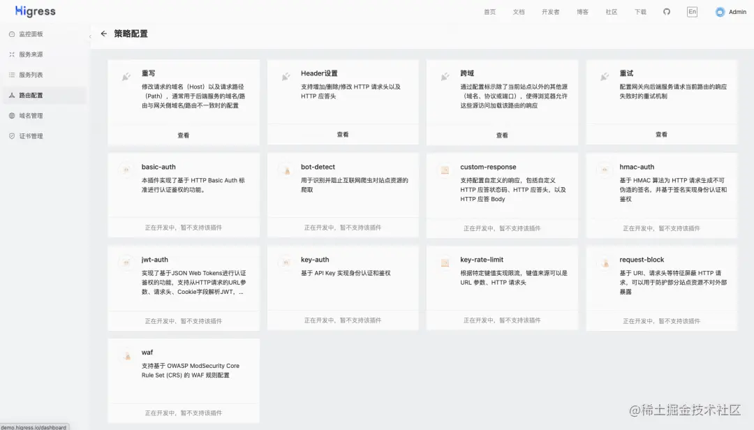
Task: Click the waf plugin icon
Action: pyautogui.click(x=126, y=355)
